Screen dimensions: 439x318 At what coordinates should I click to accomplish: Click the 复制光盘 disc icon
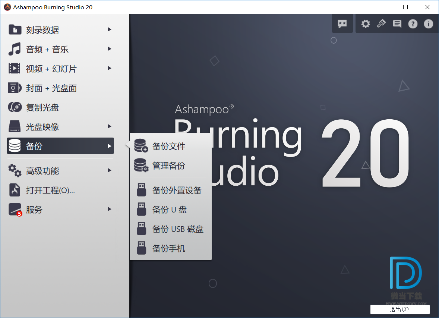[x=15, y=107]
